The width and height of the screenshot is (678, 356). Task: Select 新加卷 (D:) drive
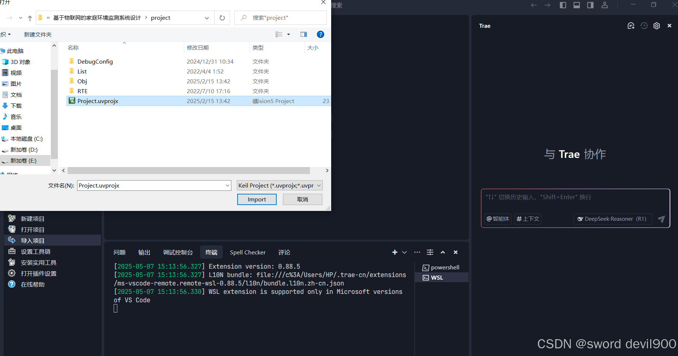point(24,150)
